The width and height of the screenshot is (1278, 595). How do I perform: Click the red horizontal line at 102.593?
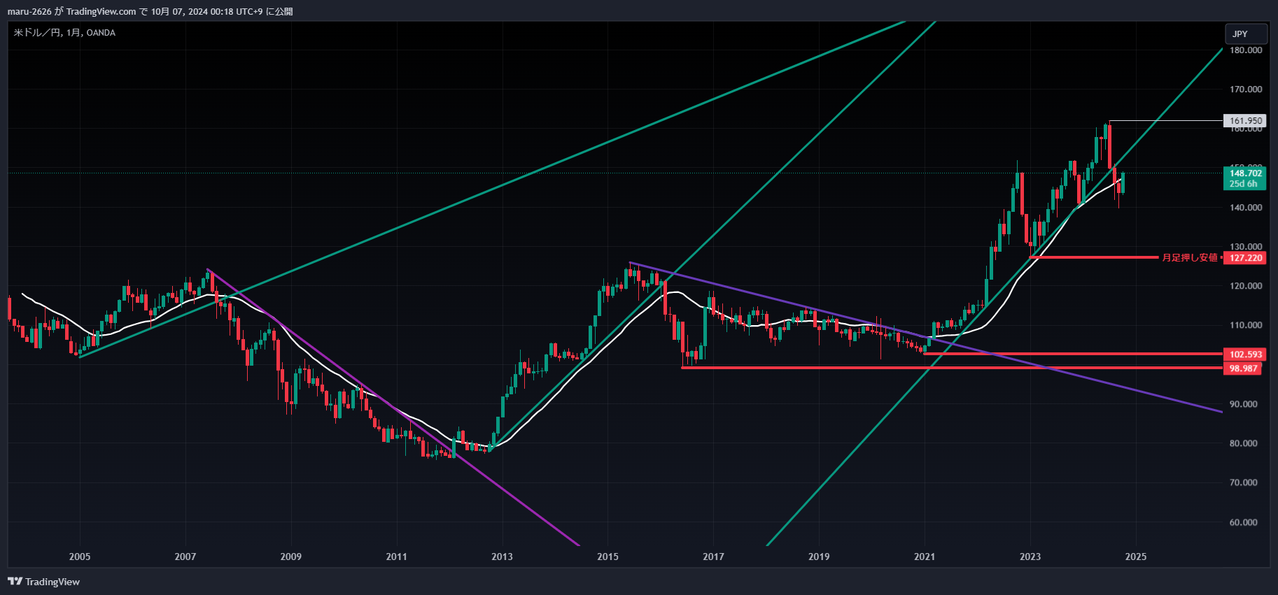(1073, 354)
